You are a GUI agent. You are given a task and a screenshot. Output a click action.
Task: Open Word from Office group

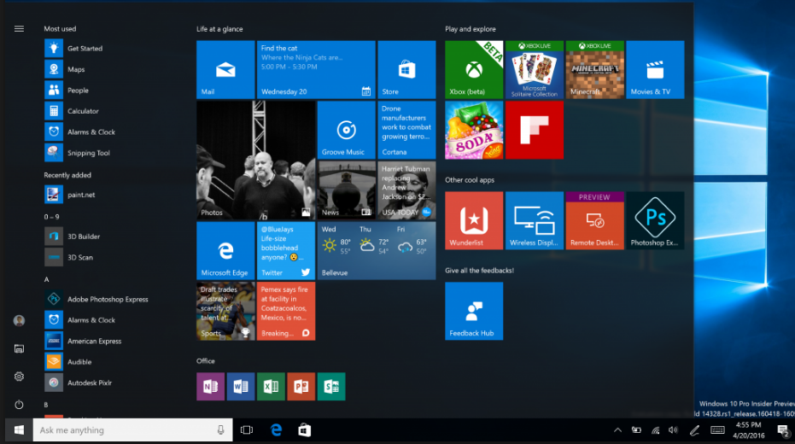[x=241, y=386]
